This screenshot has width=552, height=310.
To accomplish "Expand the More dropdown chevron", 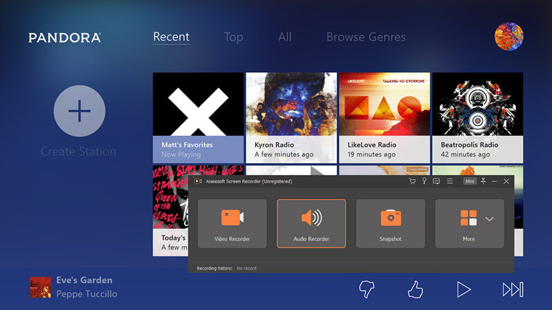I will click(489, 219).
